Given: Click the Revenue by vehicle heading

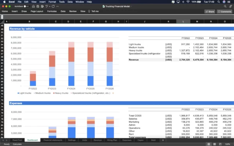Looking at the screenshot, I should 22,29.
